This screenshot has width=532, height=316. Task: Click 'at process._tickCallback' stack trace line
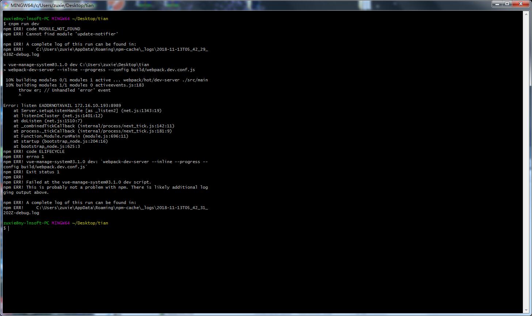[x=93, y=131]
